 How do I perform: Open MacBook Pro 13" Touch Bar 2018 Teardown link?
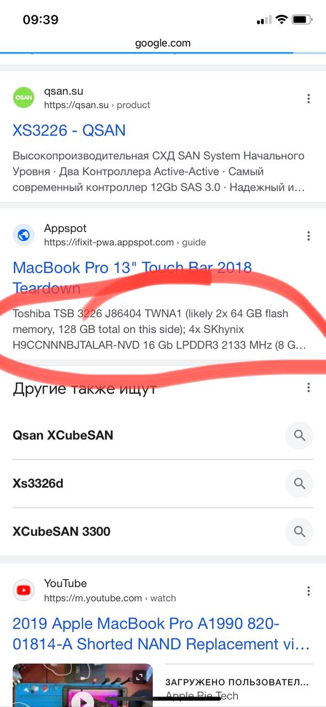pos(132,278)
